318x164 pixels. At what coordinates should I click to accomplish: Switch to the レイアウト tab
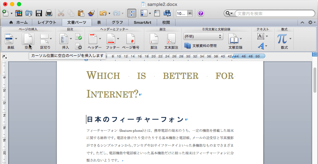tap(47, 22)
